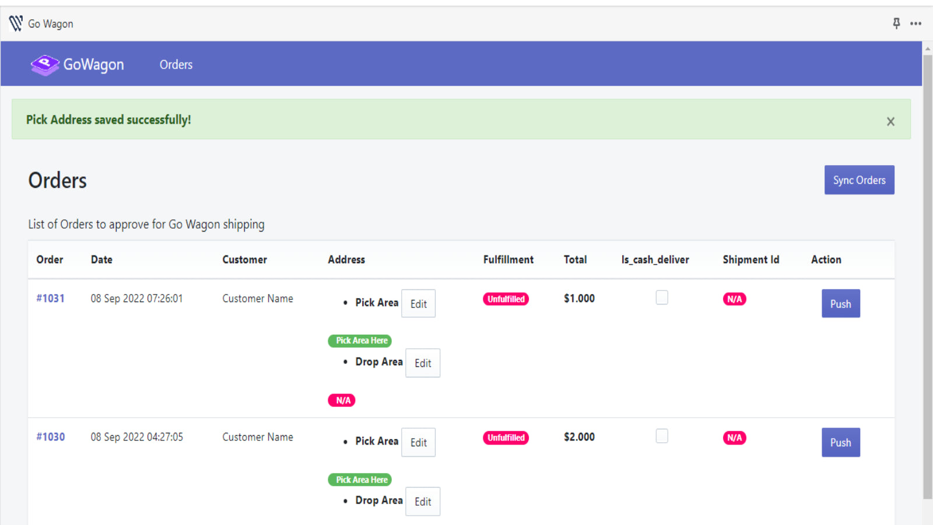
Task: Click the Go Wagon app icon
Action: pos(16,23)
